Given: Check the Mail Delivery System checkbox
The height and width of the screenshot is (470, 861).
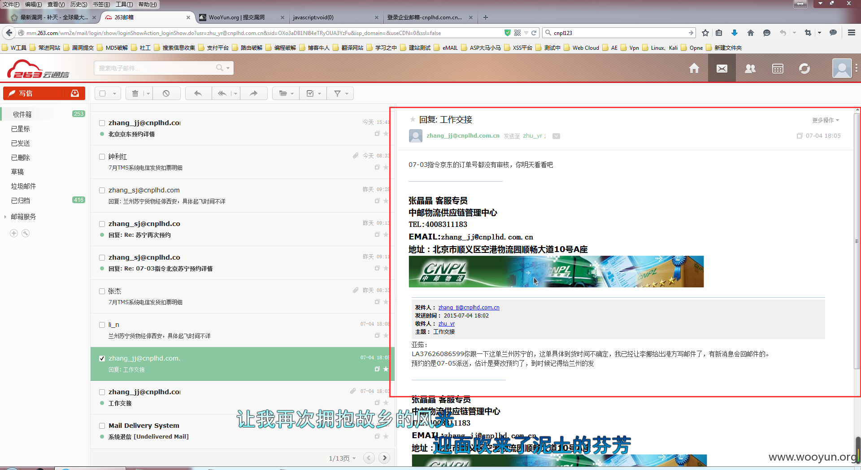Looking at the screenshot, I should [102, 426].
